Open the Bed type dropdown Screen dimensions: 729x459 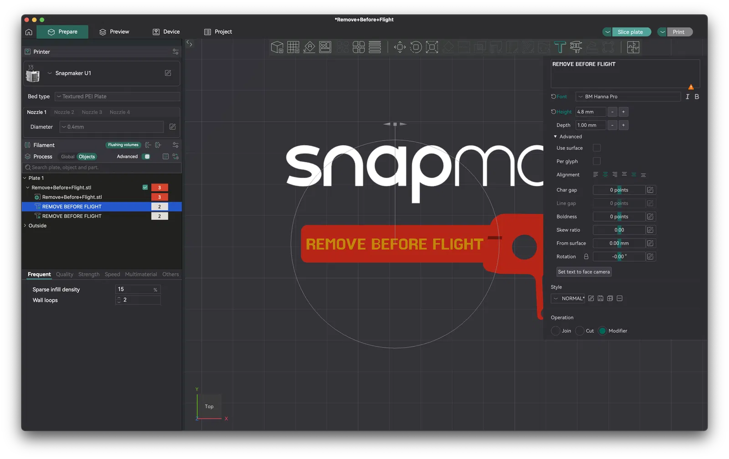click(x=118, y=97)
